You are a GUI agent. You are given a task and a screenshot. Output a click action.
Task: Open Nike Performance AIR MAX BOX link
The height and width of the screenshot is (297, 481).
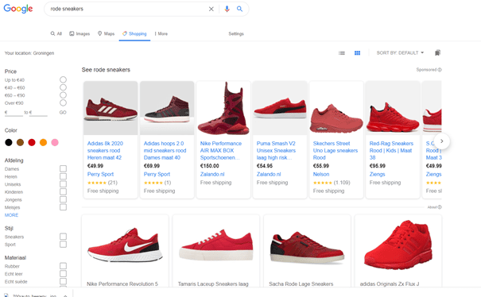point(221,151)
